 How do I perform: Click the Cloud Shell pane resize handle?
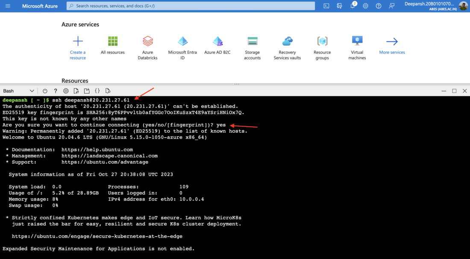pyautogui.click(x=237, y=84)
